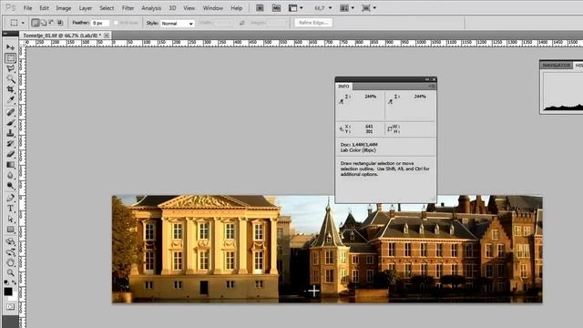This screenshot has width=583, height=328.
Task: Open second color readout eyedropper options
Action: 391,101
